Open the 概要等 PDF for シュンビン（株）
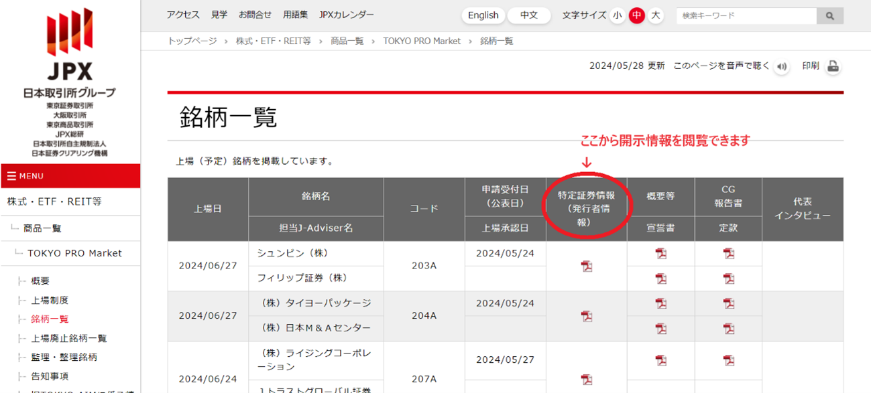871x393 pixels. click(661, 254)
